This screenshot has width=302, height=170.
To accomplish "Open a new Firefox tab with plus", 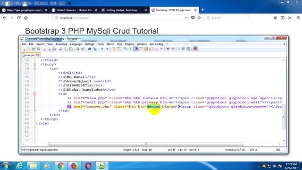I will pyautogui.click(x=203, y=10).
